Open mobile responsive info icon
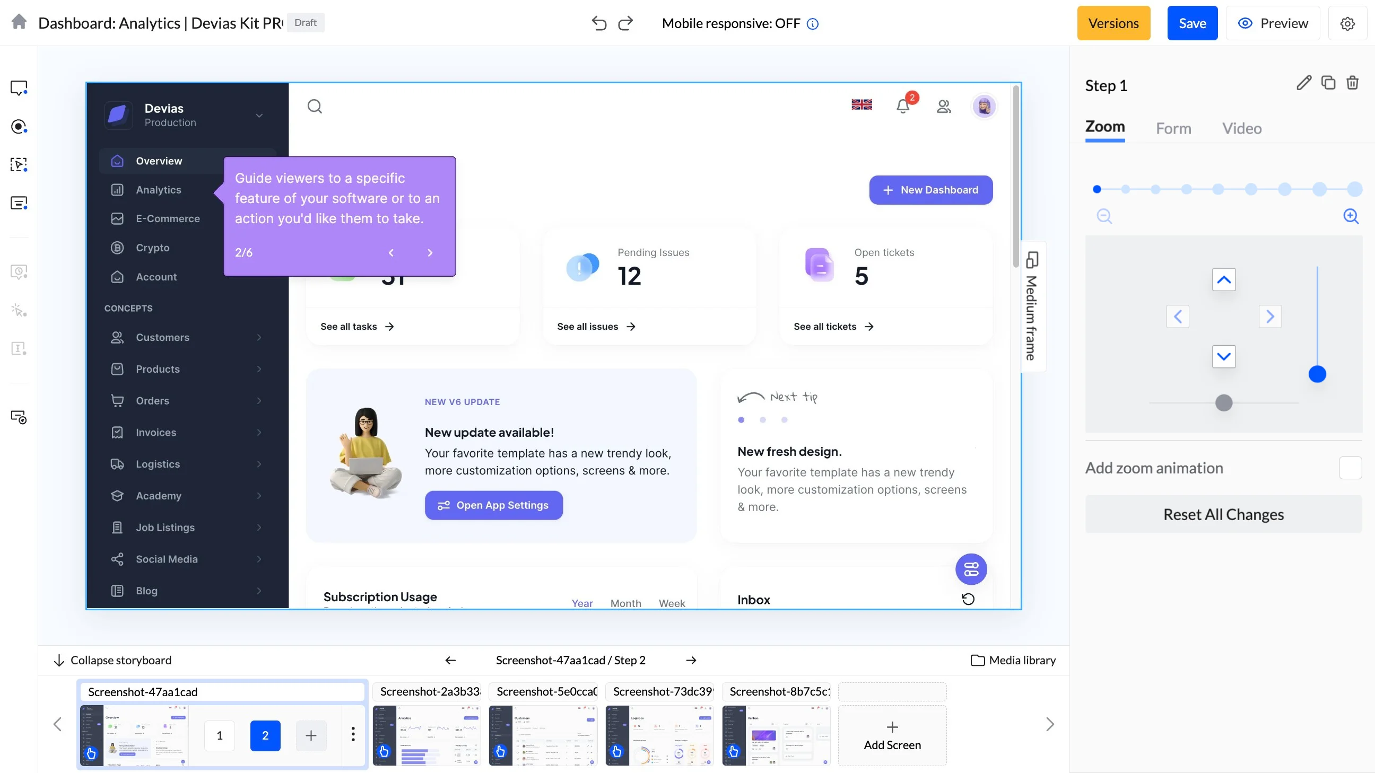This screenshot has height=773, width=1375. click(812, 23)
